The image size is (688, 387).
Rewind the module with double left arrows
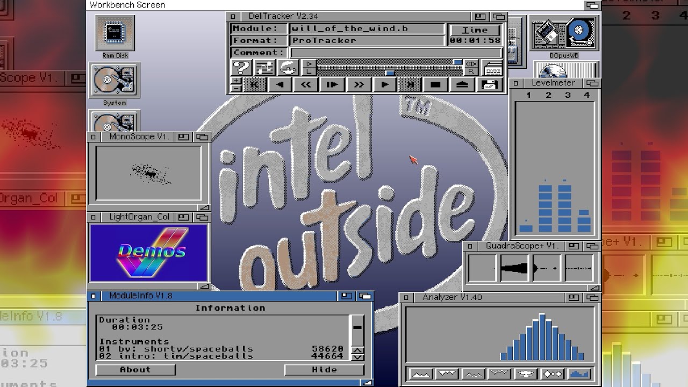[306, 84]
